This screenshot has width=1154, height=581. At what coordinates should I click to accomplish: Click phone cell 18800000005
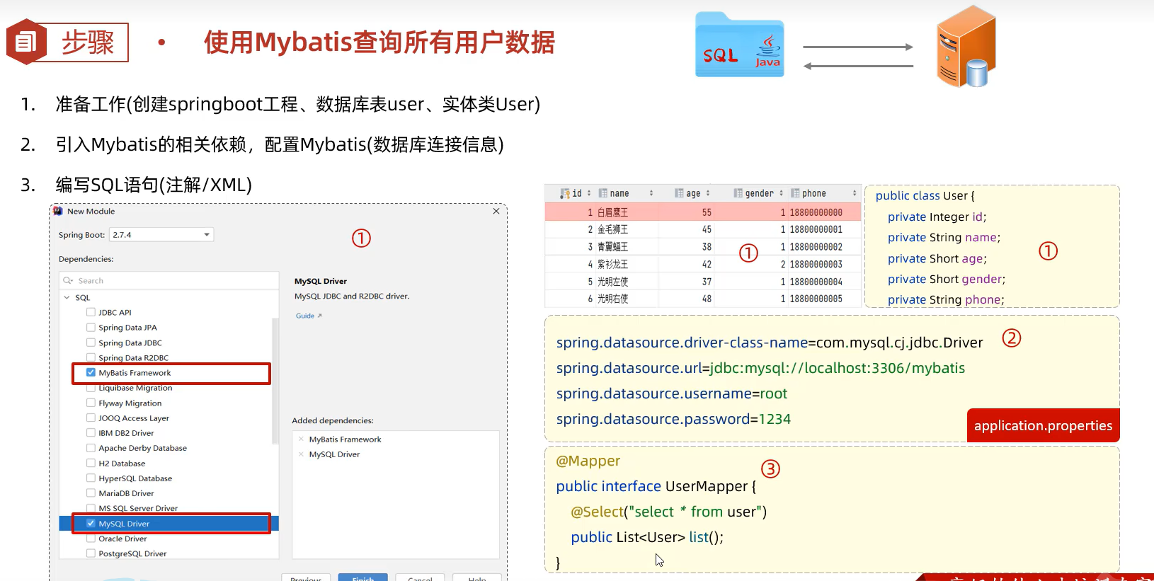(816, 299)
